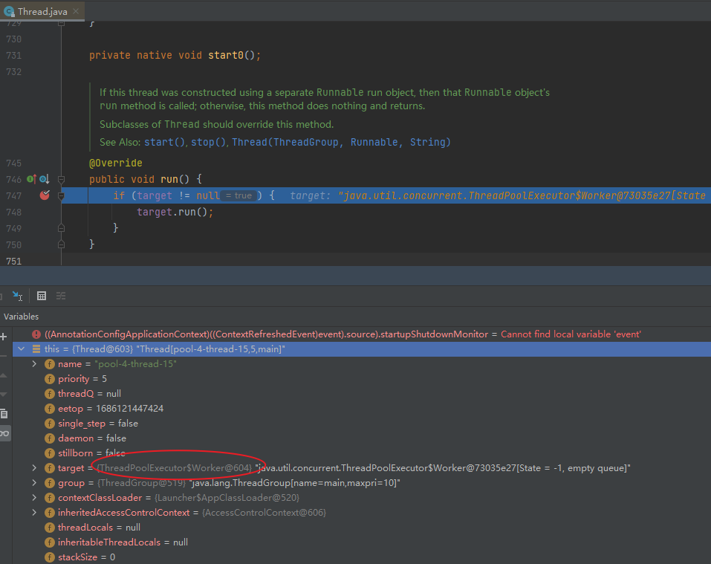Click the field icon beside group
Screen dimensions: 711x564
[x=50, y=483]
